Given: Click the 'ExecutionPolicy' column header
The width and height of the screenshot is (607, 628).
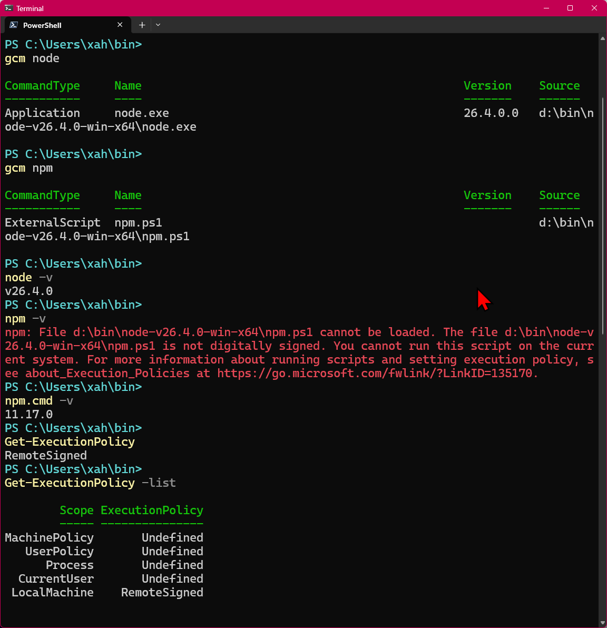Looking at the screenshot, I should [x=152, y=511].
